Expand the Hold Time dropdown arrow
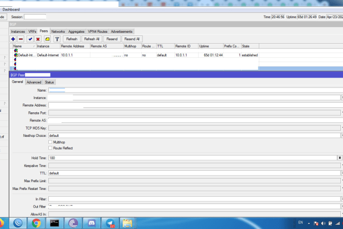 [x=339, y=158]
